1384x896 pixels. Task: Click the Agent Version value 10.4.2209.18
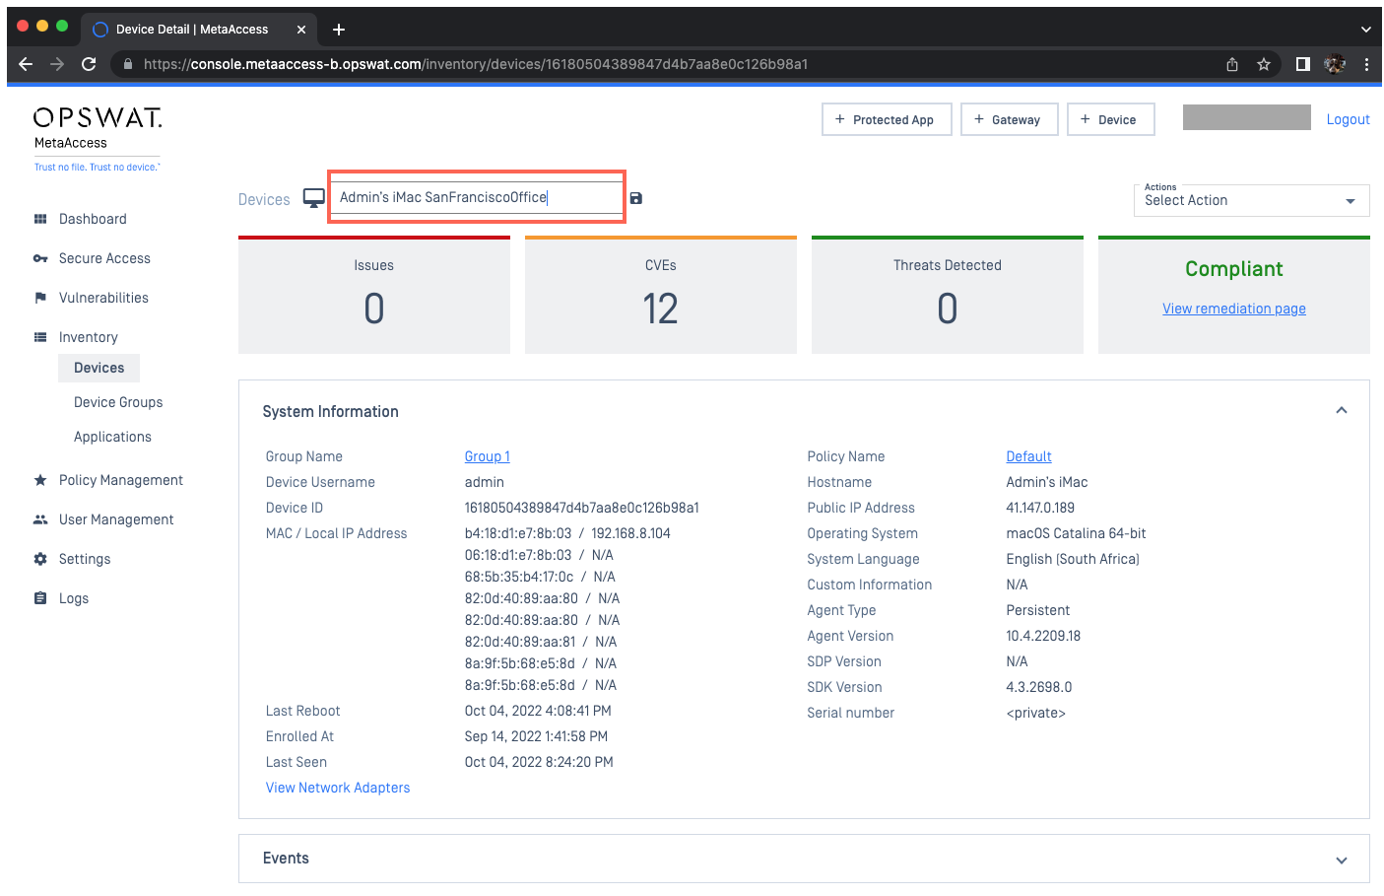pyautogui.click(x=1043, y=636)
